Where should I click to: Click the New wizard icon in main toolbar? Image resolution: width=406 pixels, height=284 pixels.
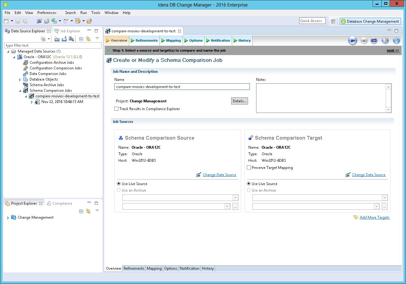pyautogui.click(x=6, y=21)
